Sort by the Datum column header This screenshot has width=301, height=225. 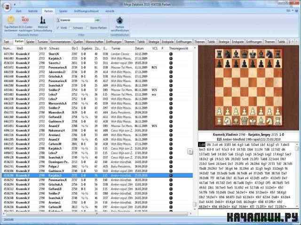pos(139,49)
